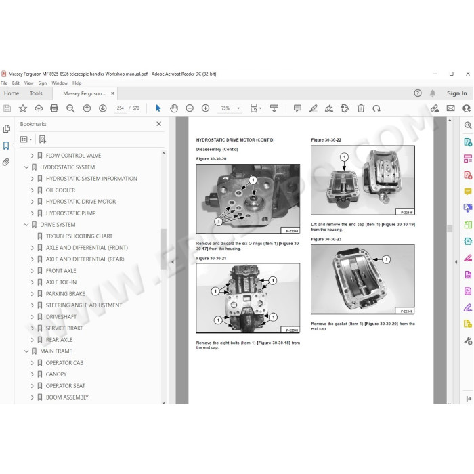474x474 pixels.
Task: Go to the previous page arrow
Action: click(87, 108)
